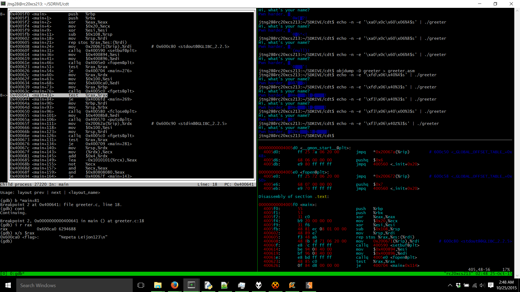Click the '(gdb) x/s $rax' command line
This screenshot has height=292, width=520.
coord(17,233)
